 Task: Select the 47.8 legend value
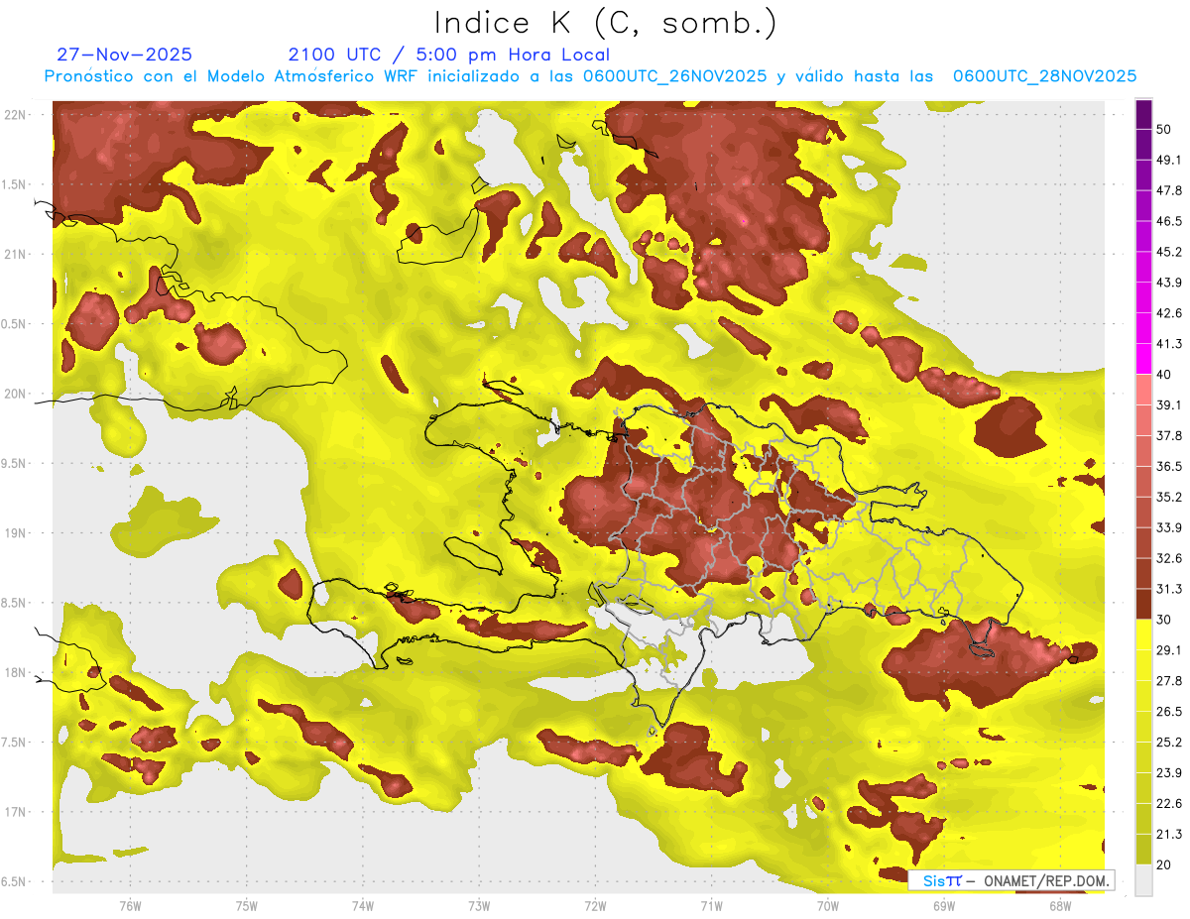1169,190
